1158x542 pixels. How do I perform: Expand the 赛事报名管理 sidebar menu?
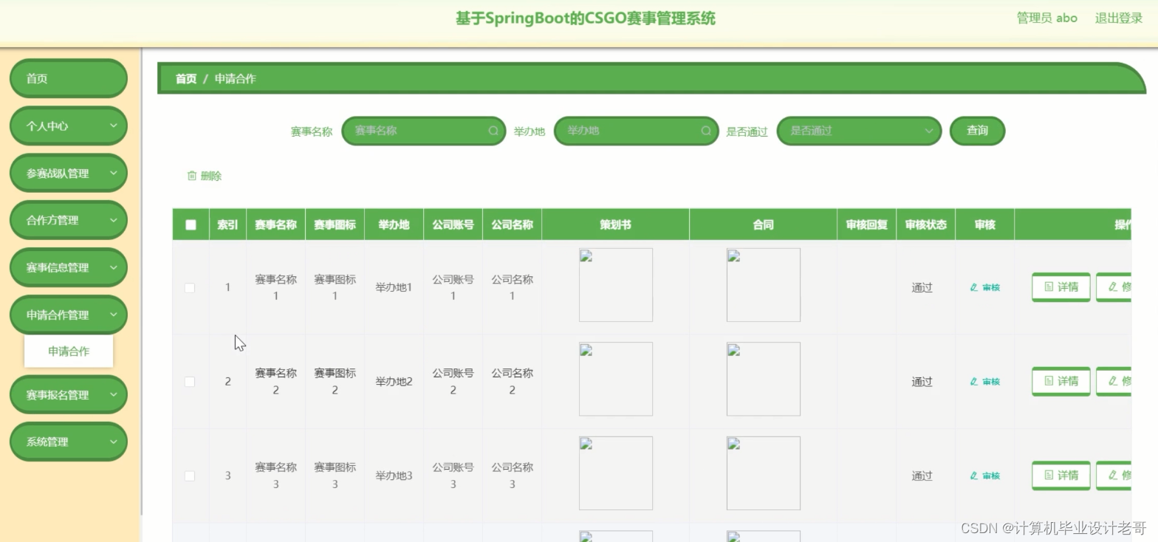click(x=68, y=394)
